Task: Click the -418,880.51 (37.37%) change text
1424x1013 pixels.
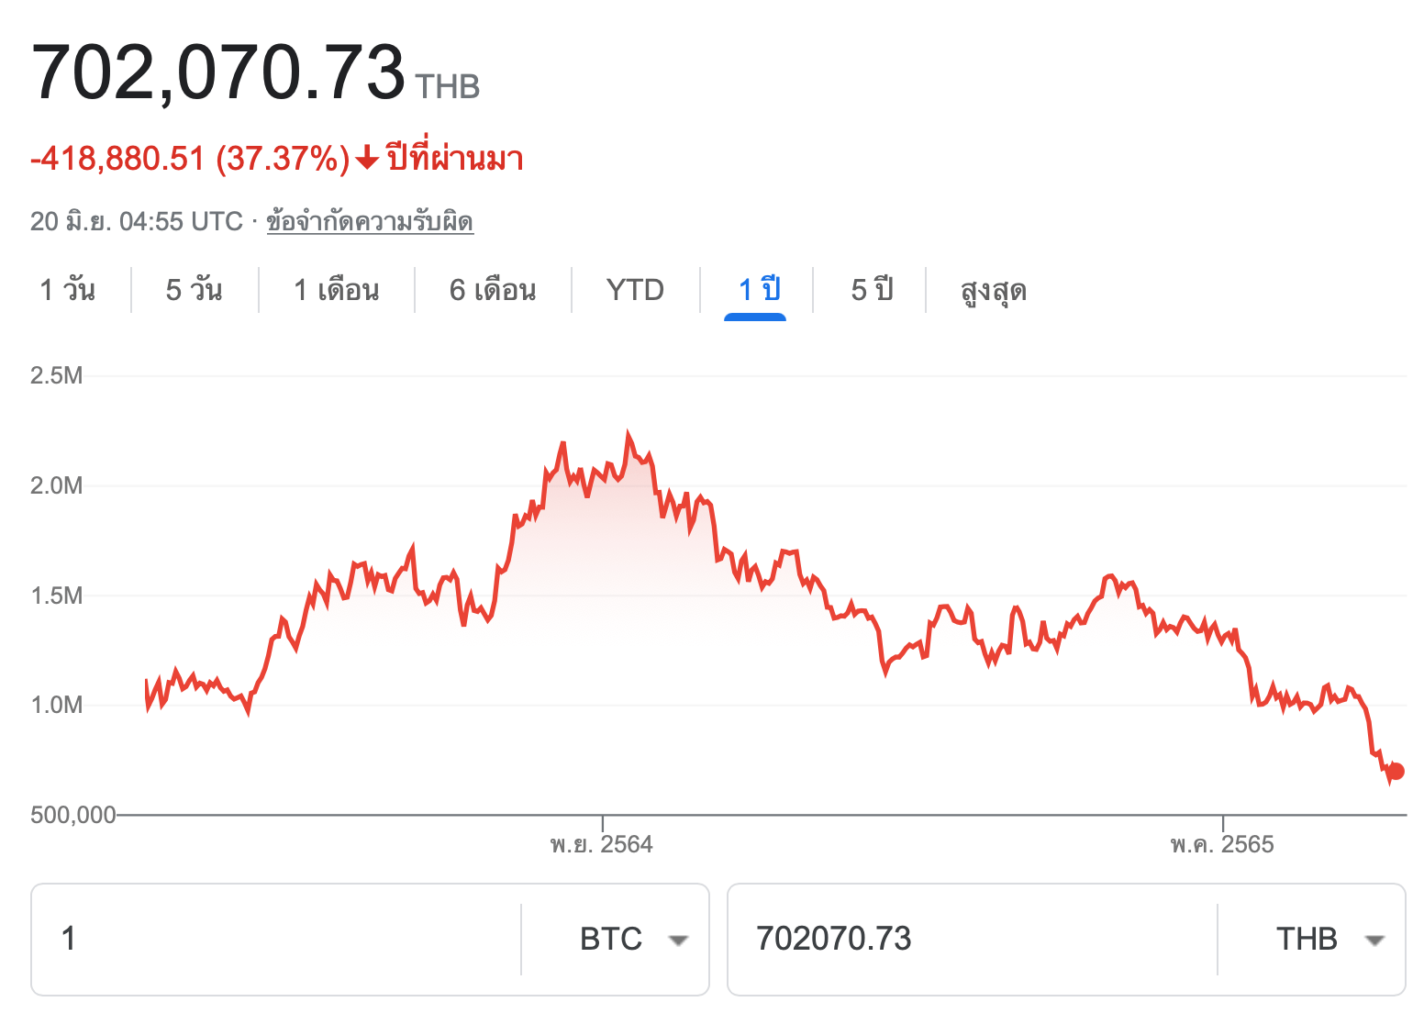Action: 190,159
